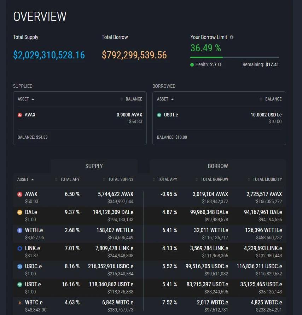Sort markets by Total Liquidity
The height and width of the screenshot is (315, 302).
click(265, 179)
